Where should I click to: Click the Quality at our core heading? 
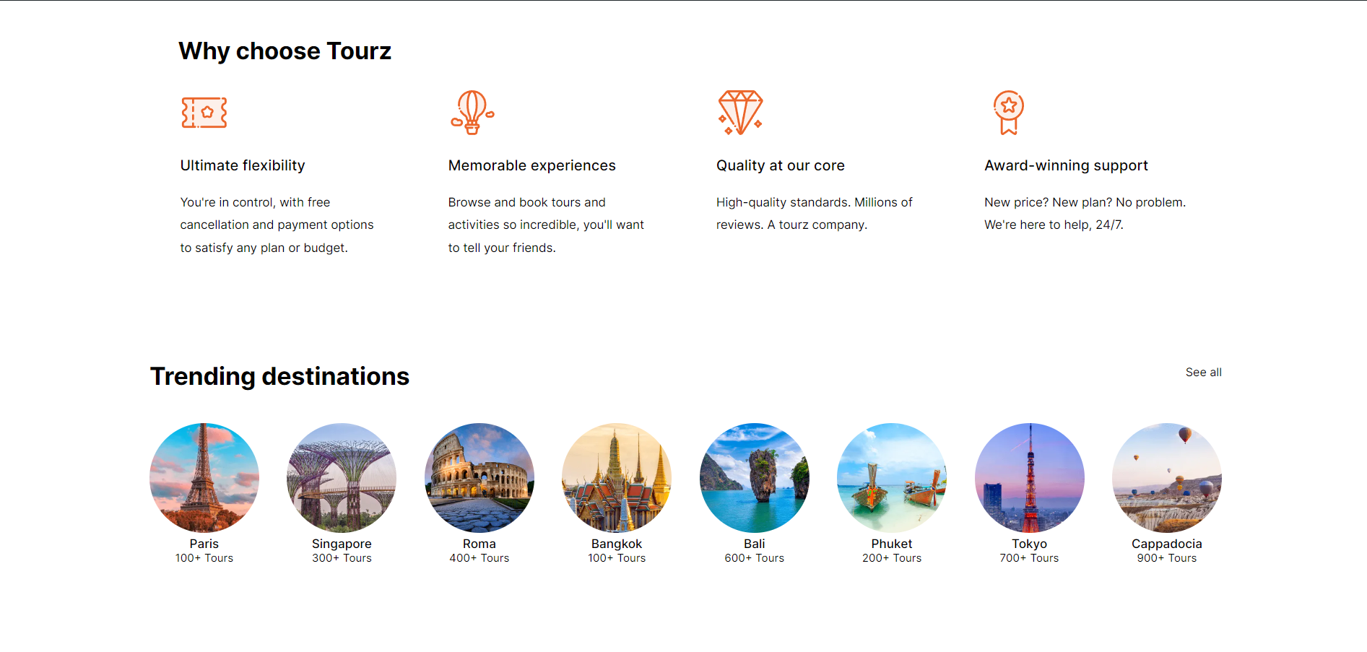click(x=781, y=165)
